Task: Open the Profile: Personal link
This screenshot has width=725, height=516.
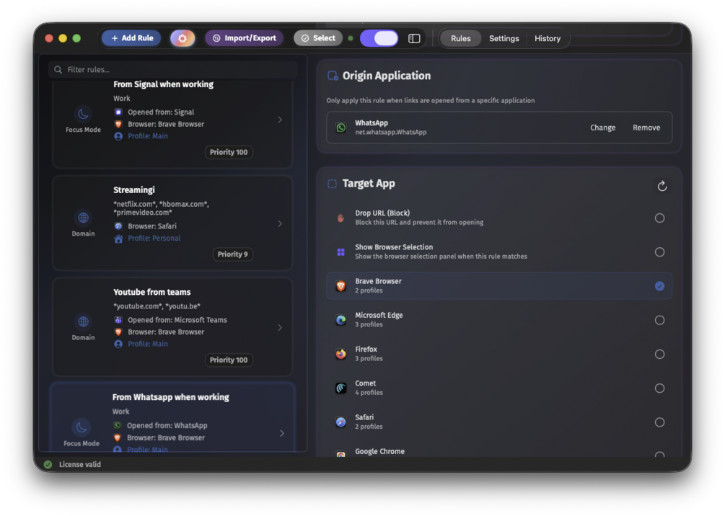Action: [154, 238]
